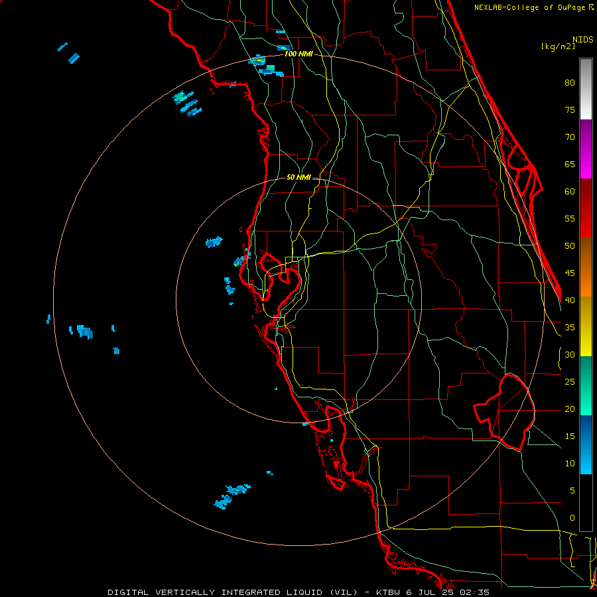
Task: Select the white-gray segment of the VIL color bar
Action: click(x=586, y=89)
